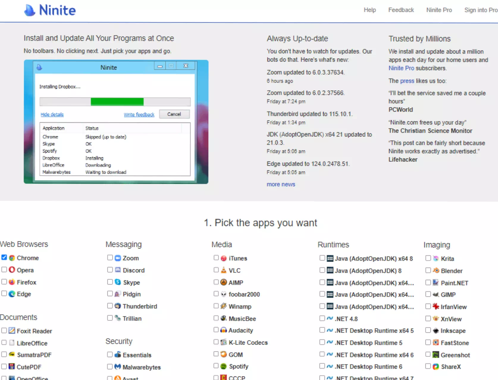Image resolution: width=498 pixels, height=380 pixels.
Task: Click the IrfanView red icon
Action: (x=436, y=307)
